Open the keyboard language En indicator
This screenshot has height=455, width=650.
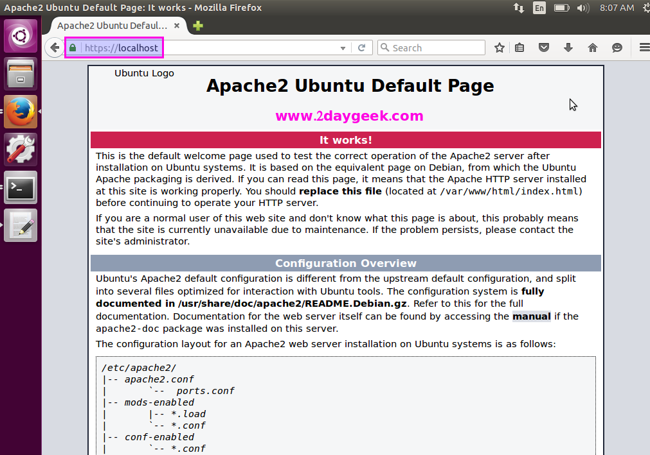[539, 8]
